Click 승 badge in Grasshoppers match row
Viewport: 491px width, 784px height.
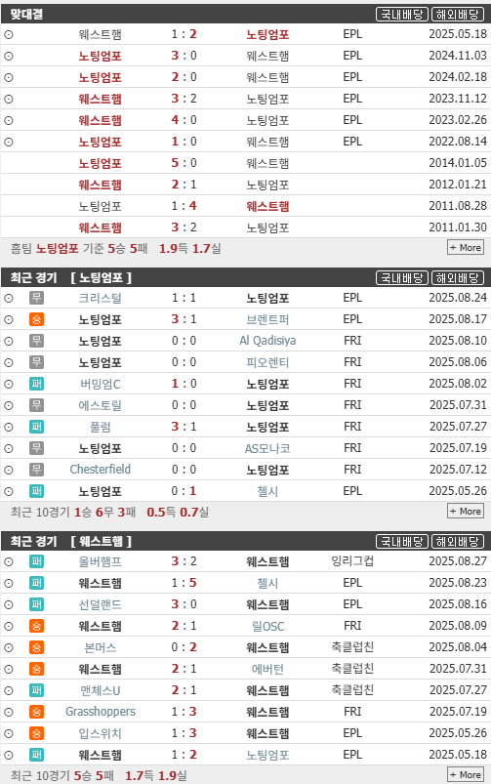[36, 712]
